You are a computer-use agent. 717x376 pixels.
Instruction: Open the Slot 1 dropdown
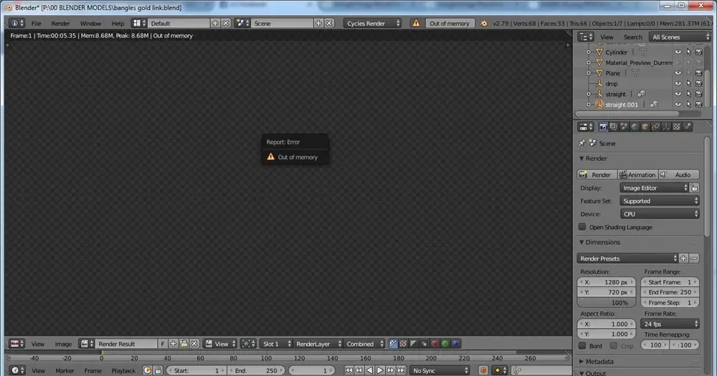point(277,344)
